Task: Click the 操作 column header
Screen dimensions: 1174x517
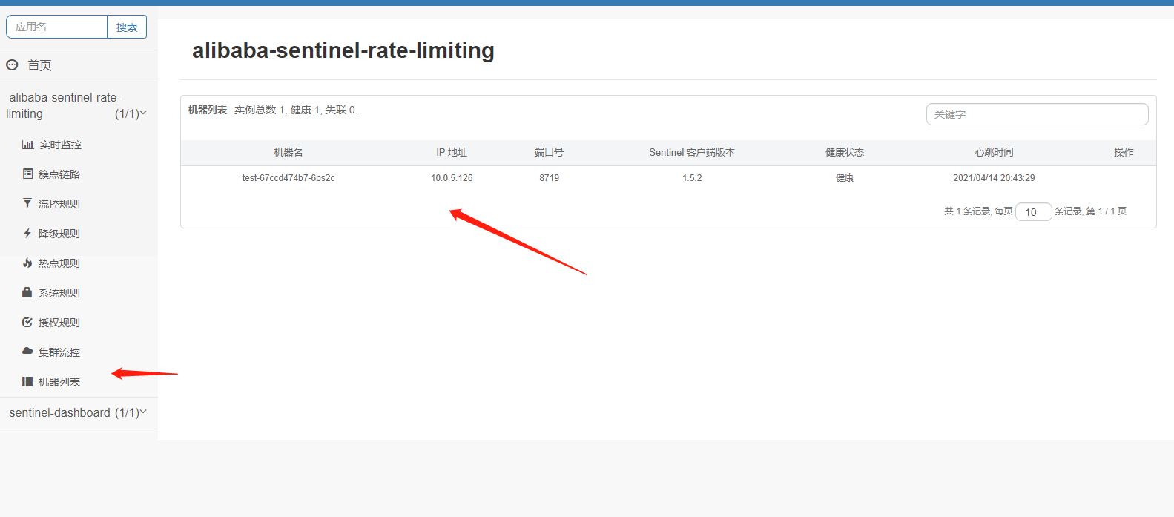Action: click(1124, 152)
